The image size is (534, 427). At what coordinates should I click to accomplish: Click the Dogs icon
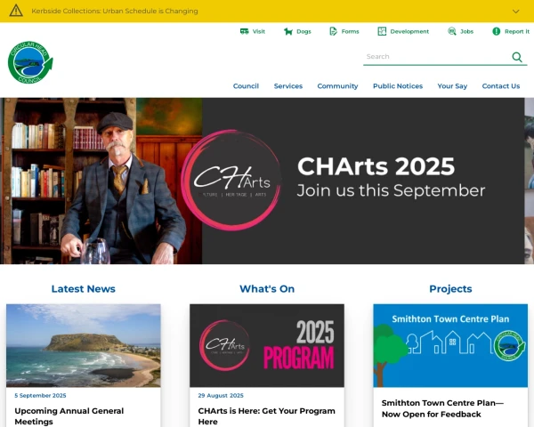point(287,31)
